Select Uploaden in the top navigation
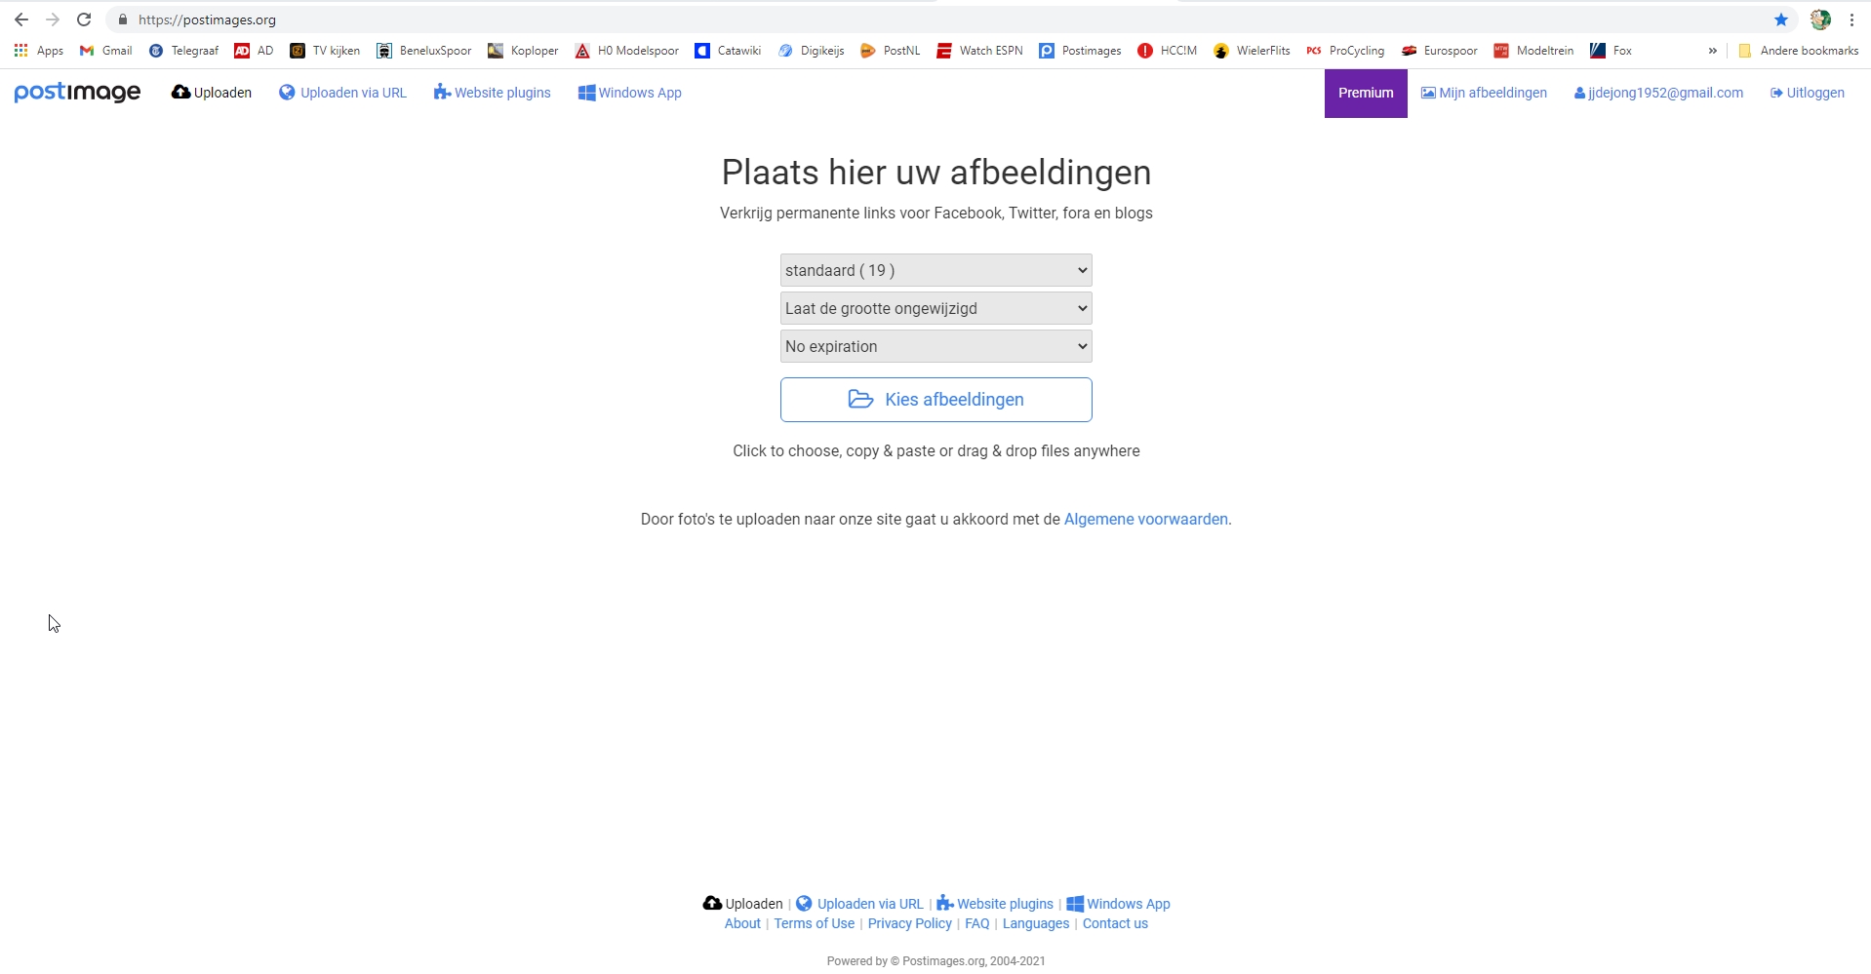This screenshot has height=974, width=1871. click(212, 93)
